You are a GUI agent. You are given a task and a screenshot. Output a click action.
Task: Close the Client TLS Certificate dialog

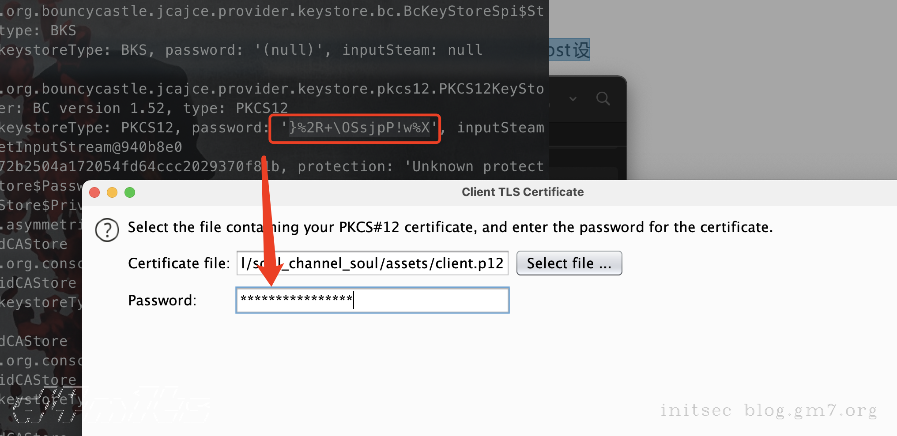pyautogui.click(x=94, y=192)
